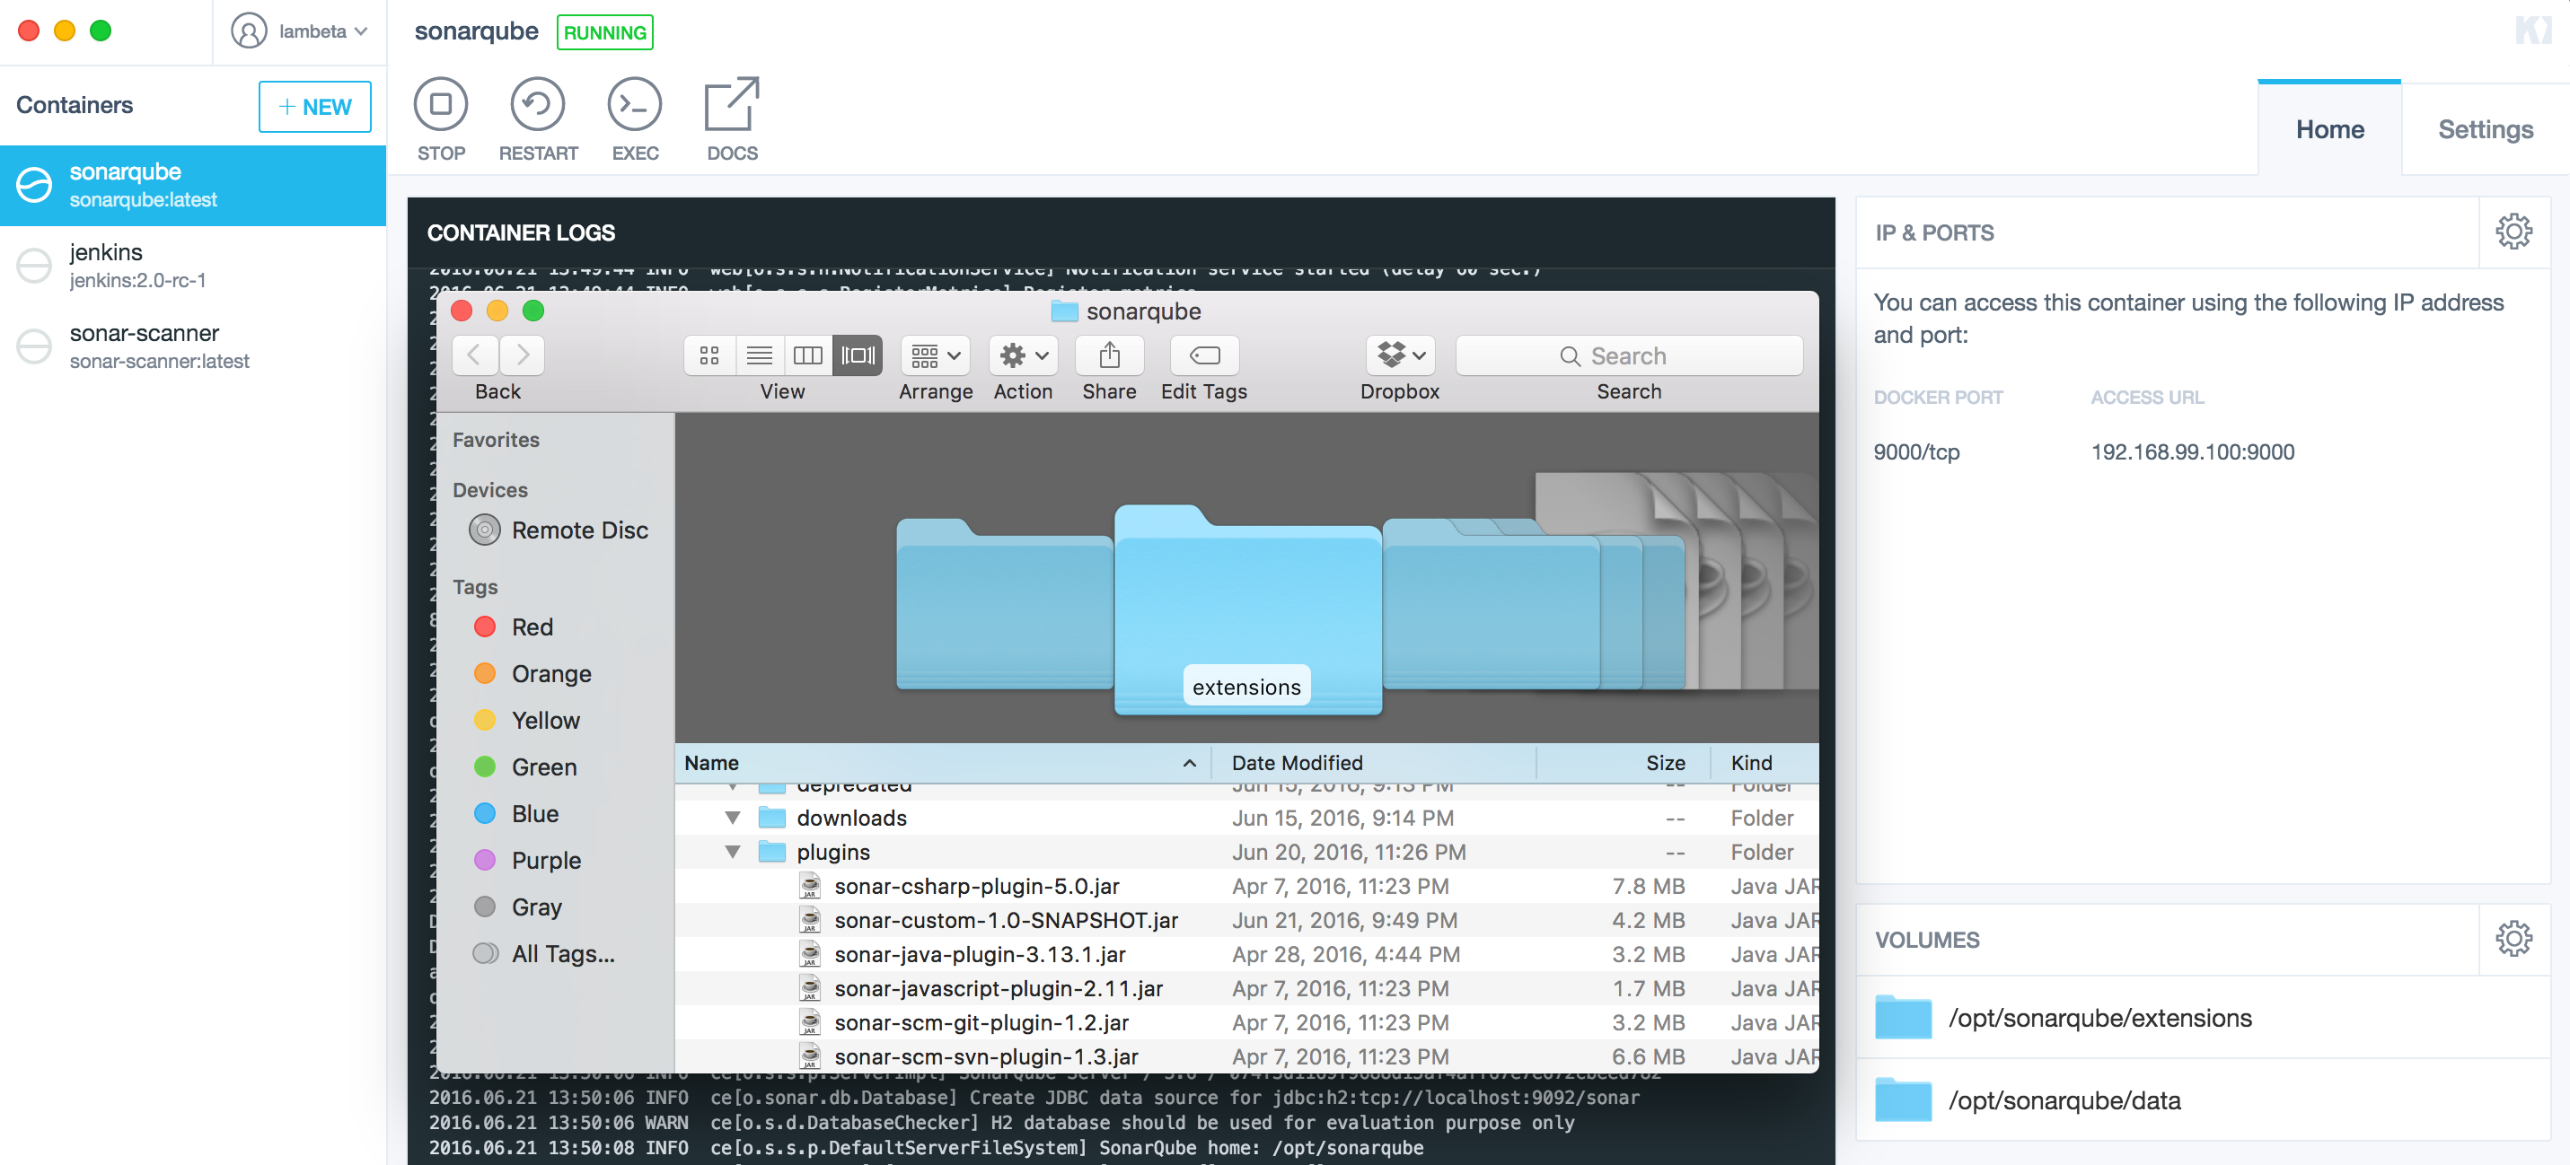The image size is (2570, 1165).
Task: Switch Finder to icon grid view
Action: click(x=709, y=355)
